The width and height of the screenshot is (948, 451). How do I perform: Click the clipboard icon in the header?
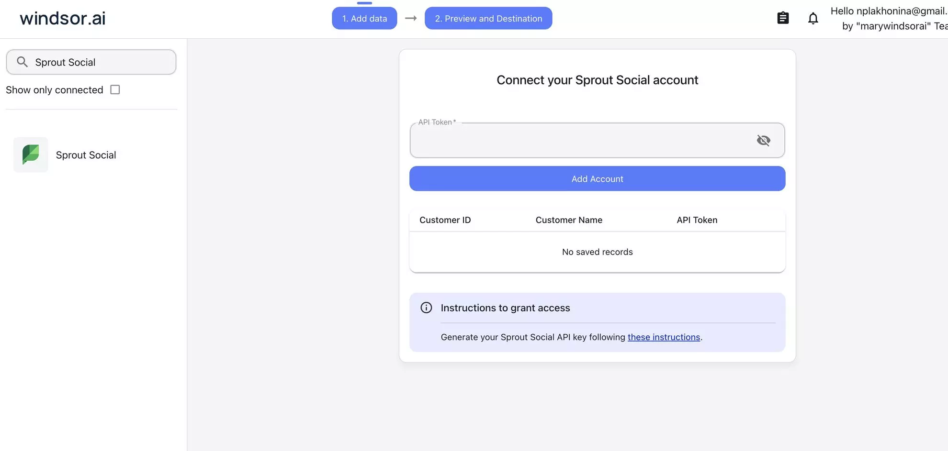pos(783,18)
